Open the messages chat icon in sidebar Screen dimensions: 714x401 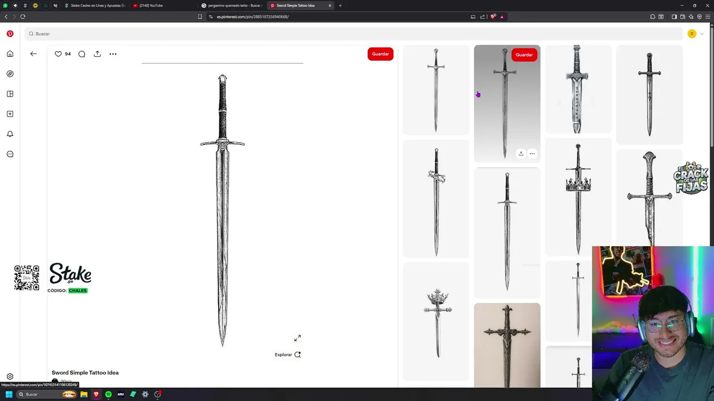tap(10, 154)
